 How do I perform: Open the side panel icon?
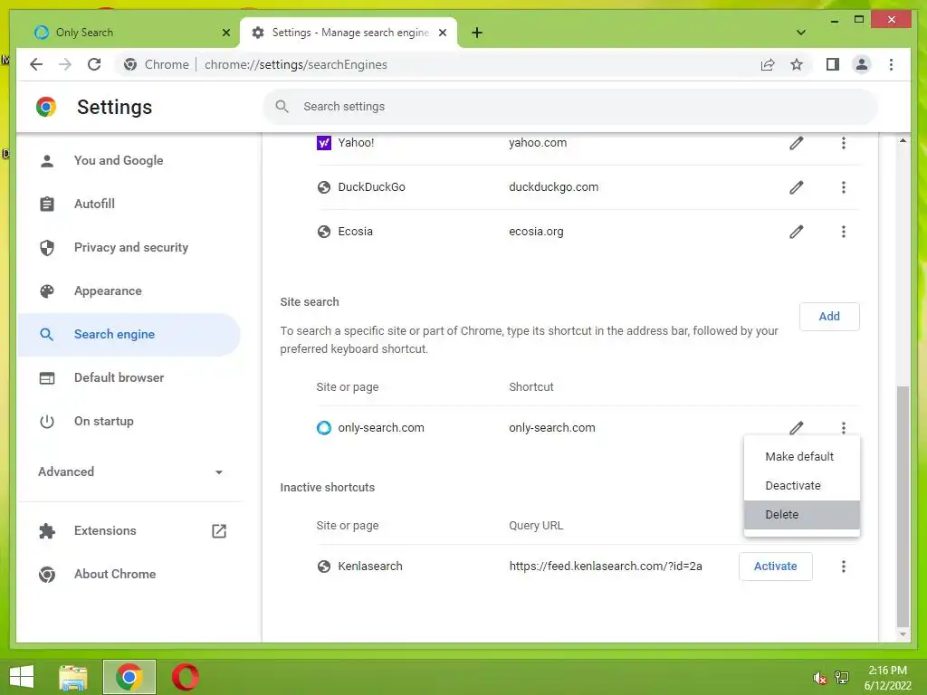(x=833, y=64)
